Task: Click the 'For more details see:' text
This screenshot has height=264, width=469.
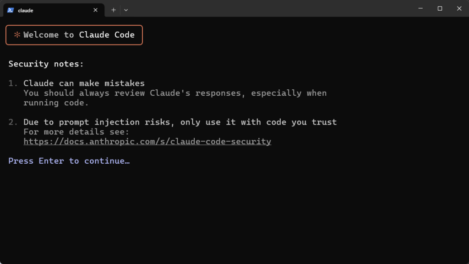Action: 76,132
